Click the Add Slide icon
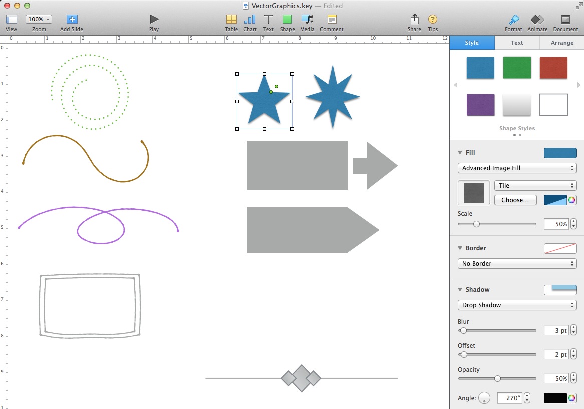Image resolution: width=584 pixels, height=409 pixels. pos(72,19)
